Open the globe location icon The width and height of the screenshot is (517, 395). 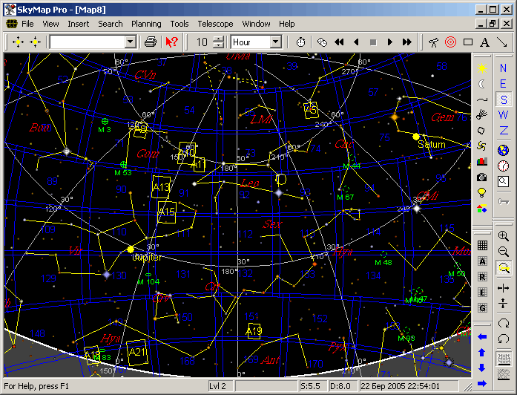click(503, 150)
